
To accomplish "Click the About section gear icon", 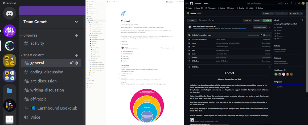I will point(302,20).
